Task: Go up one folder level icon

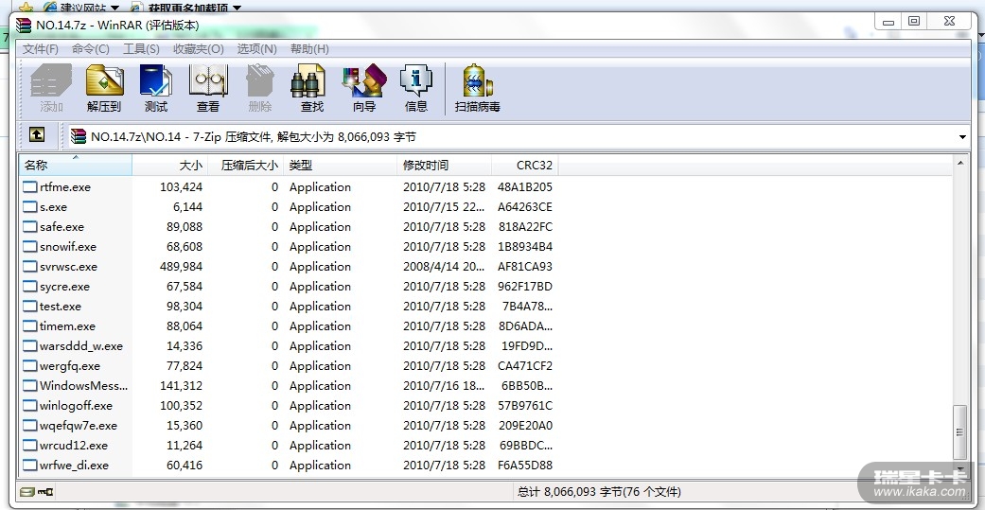Action: 37,135
